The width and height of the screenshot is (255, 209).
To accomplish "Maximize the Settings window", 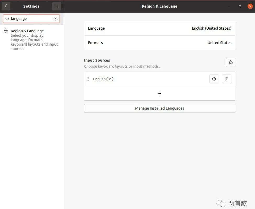I will pyautogui.click(x=240, y=6).
